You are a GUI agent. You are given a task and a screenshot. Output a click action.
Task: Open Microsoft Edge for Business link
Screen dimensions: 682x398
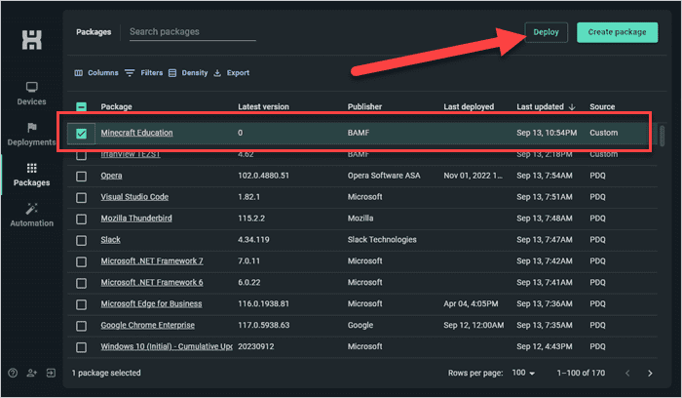(151, 303)
